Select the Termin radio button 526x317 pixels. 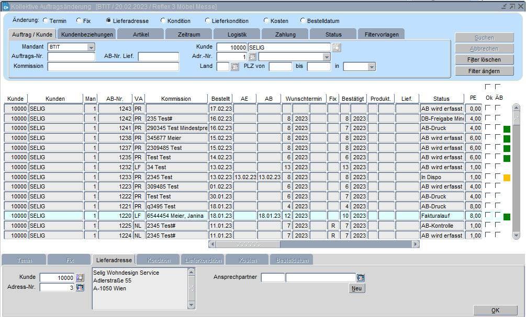(x=46, y=21)
